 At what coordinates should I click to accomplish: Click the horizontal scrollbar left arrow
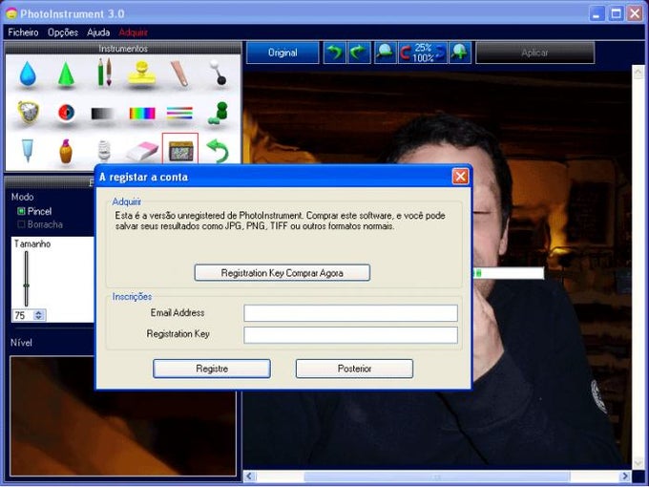pyautogui.click(x=249, y=476)
